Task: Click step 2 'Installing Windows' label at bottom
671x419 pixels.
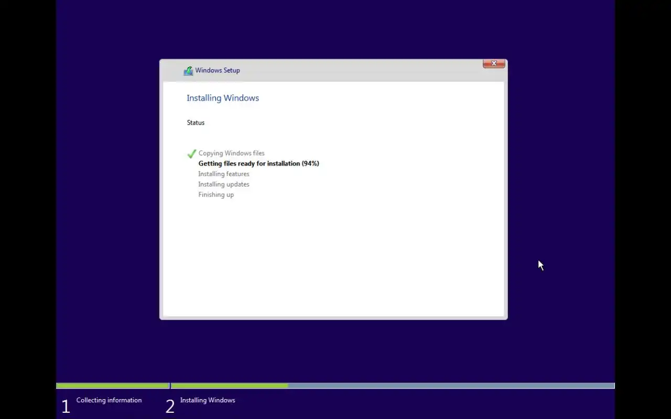Action: click(208, 400)
